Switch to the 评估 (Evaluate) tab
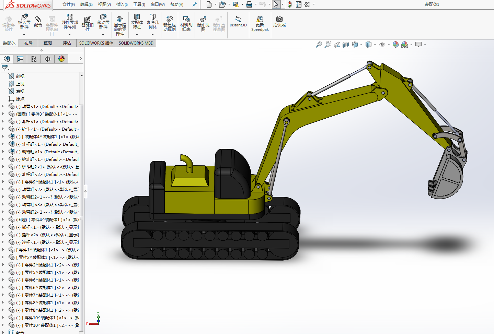The width and height of the screenshot is (494, 334). (x=67, y=43)
